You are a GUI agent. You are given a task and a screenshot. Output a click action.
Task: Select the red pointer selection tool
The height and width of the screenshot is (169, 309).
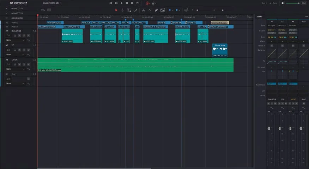[x=116, y=10]
